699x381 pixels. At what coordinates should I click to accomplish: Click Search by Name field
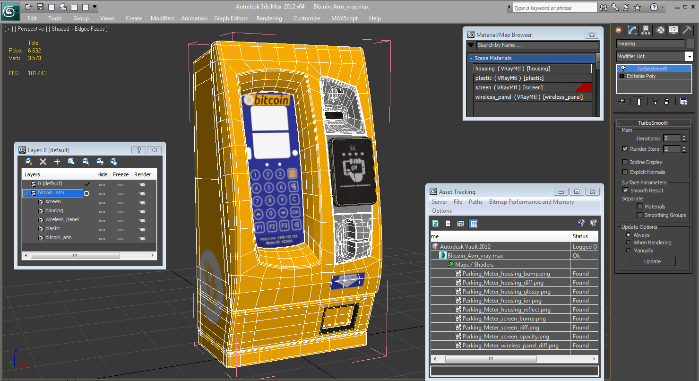click(537, 45)
